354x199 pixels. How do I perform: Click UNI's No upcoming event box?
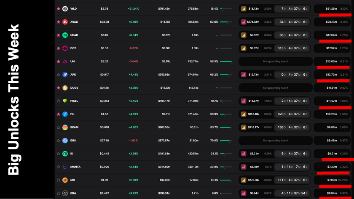coord(276,61)
